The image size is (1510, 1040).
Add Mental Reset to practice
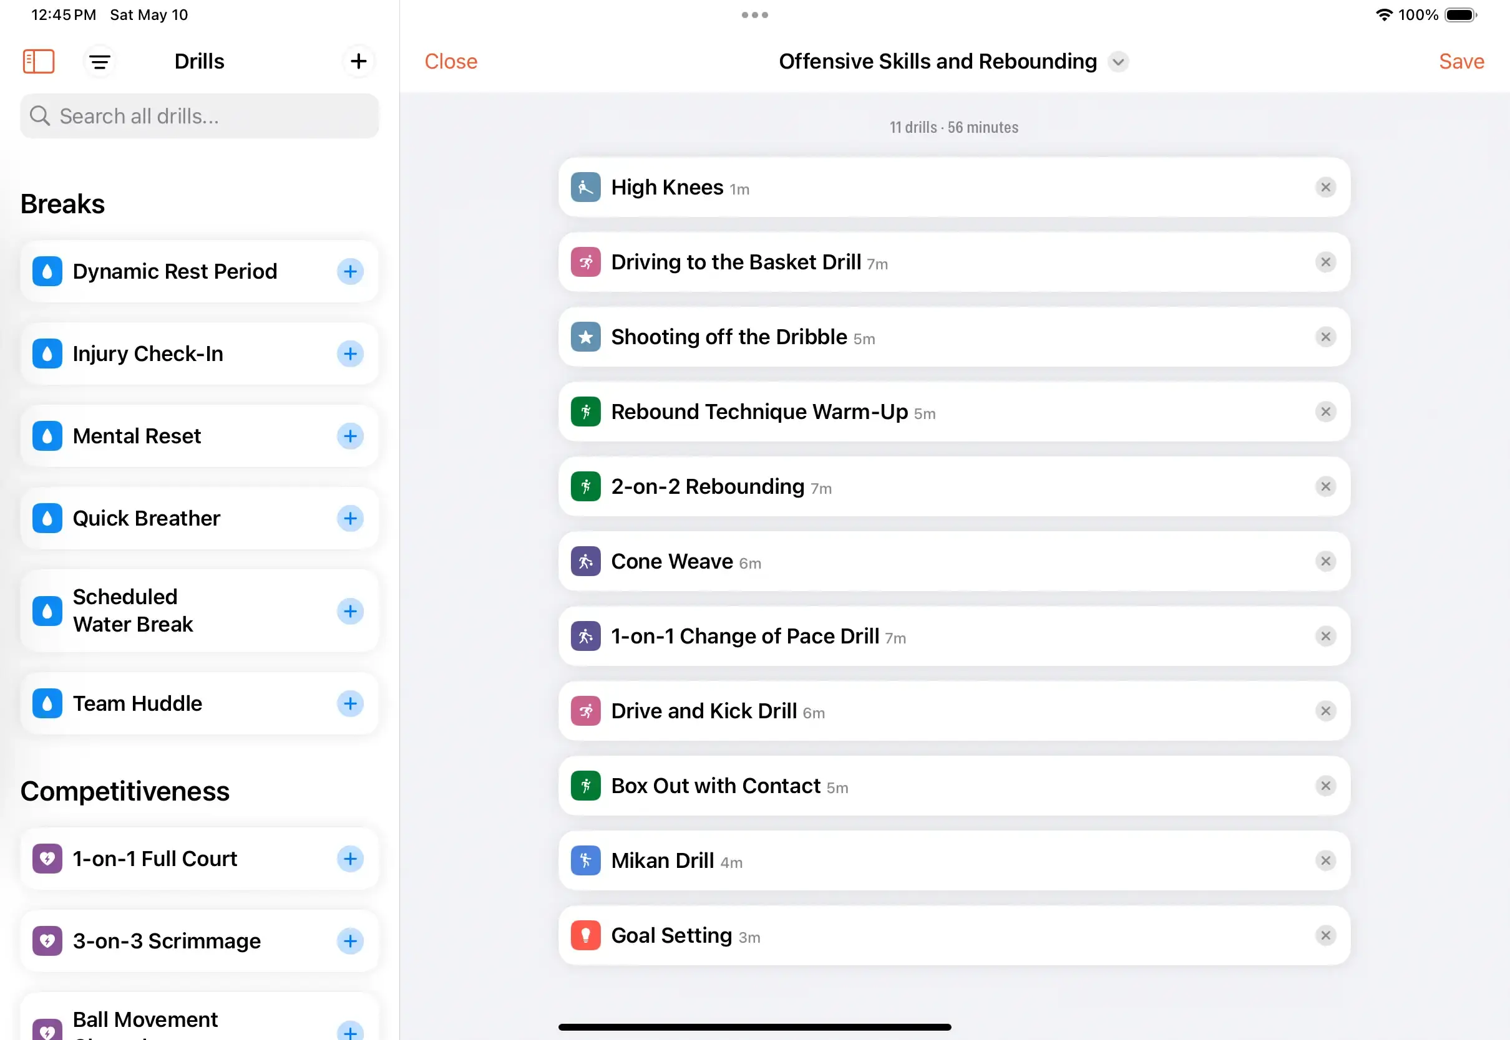coord(350,436)
